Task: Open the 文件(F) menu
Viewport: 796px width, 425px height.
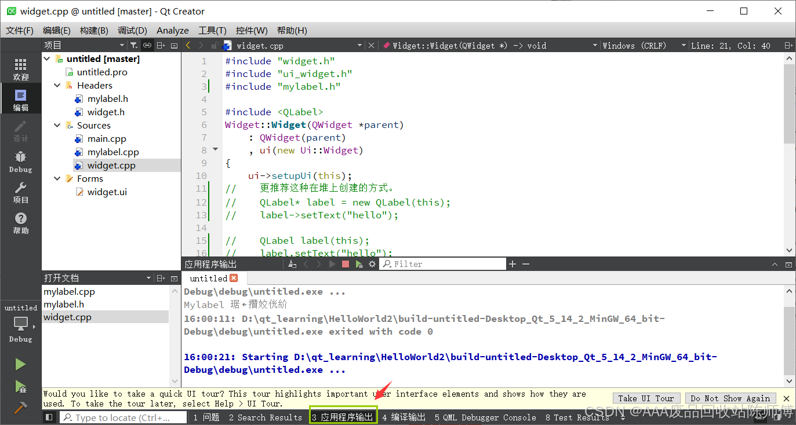Action: [20, 30]
